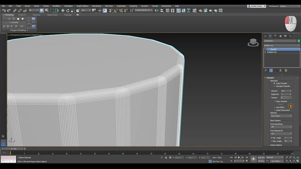
Task: Toggle the ribbon visibility eye icon
Action: 78,15
